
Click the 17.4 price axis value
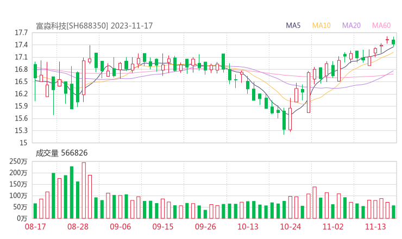pos(21,45)
